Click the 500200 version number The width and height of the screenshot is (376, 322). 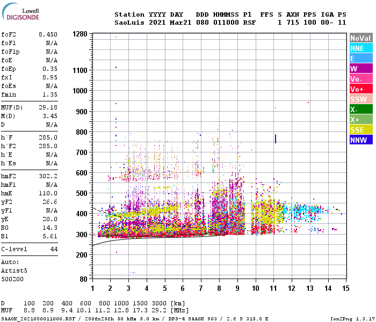tap(12, 279)
